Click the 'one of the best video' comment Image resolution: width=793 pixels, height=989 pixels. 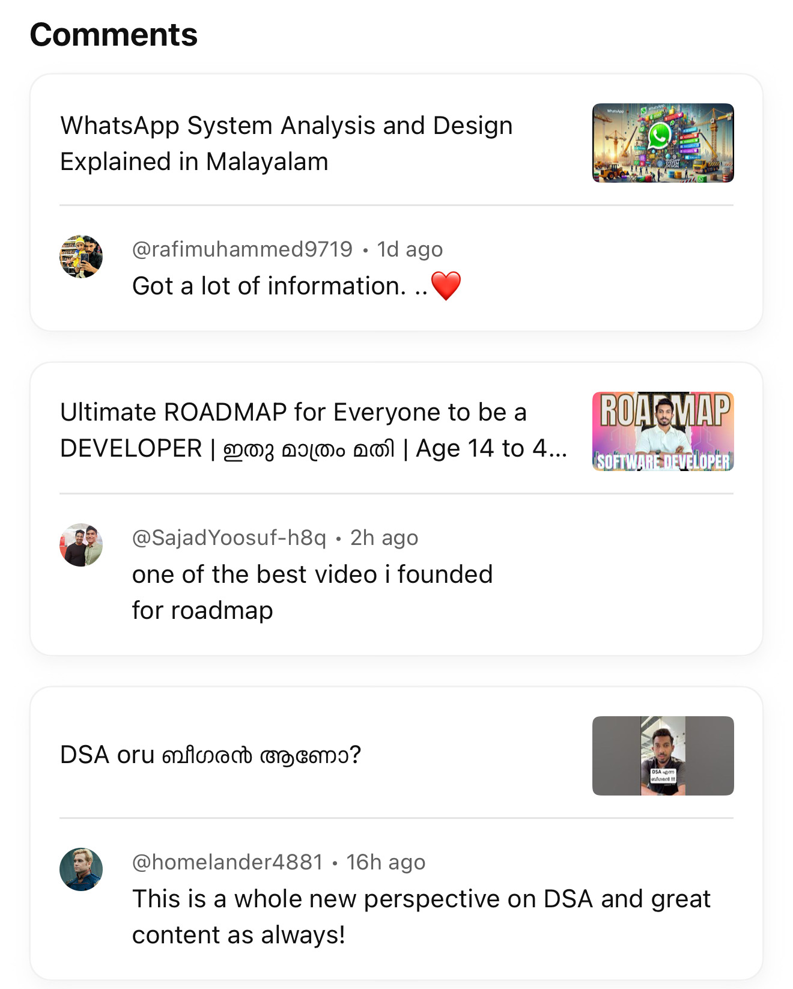click(x=312, y=592)
